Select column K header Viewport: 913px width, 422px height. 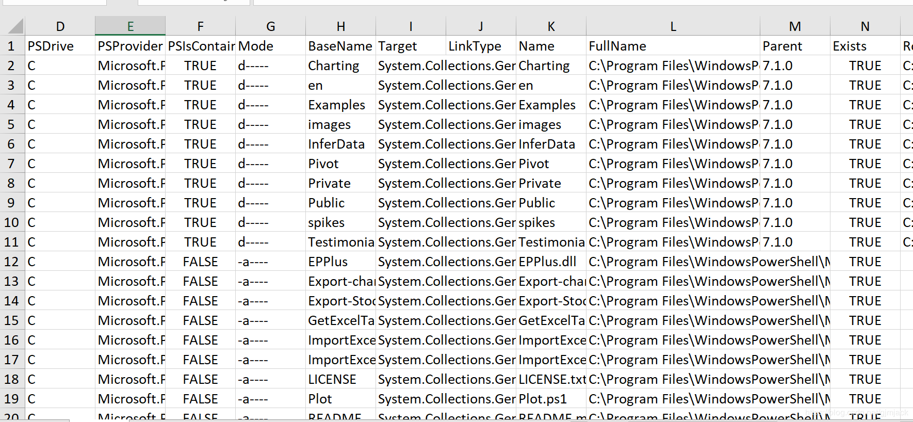pos(551,26)
